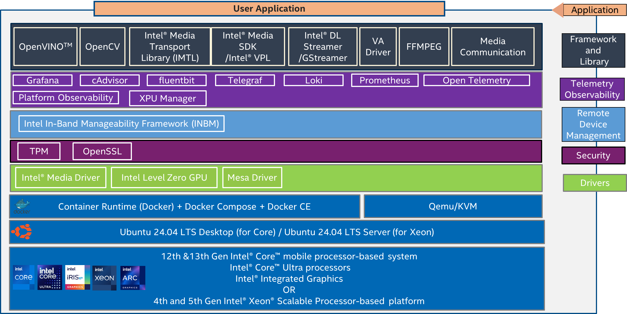Click the Drivers legend box
This screenshot has height=314, width=627.
point(595,183)
